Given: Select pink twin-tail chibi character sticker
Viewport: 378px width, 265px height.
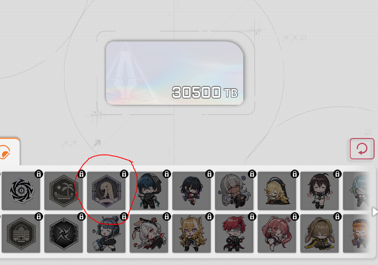Looking at the screenshot, I should coord(277,233).
